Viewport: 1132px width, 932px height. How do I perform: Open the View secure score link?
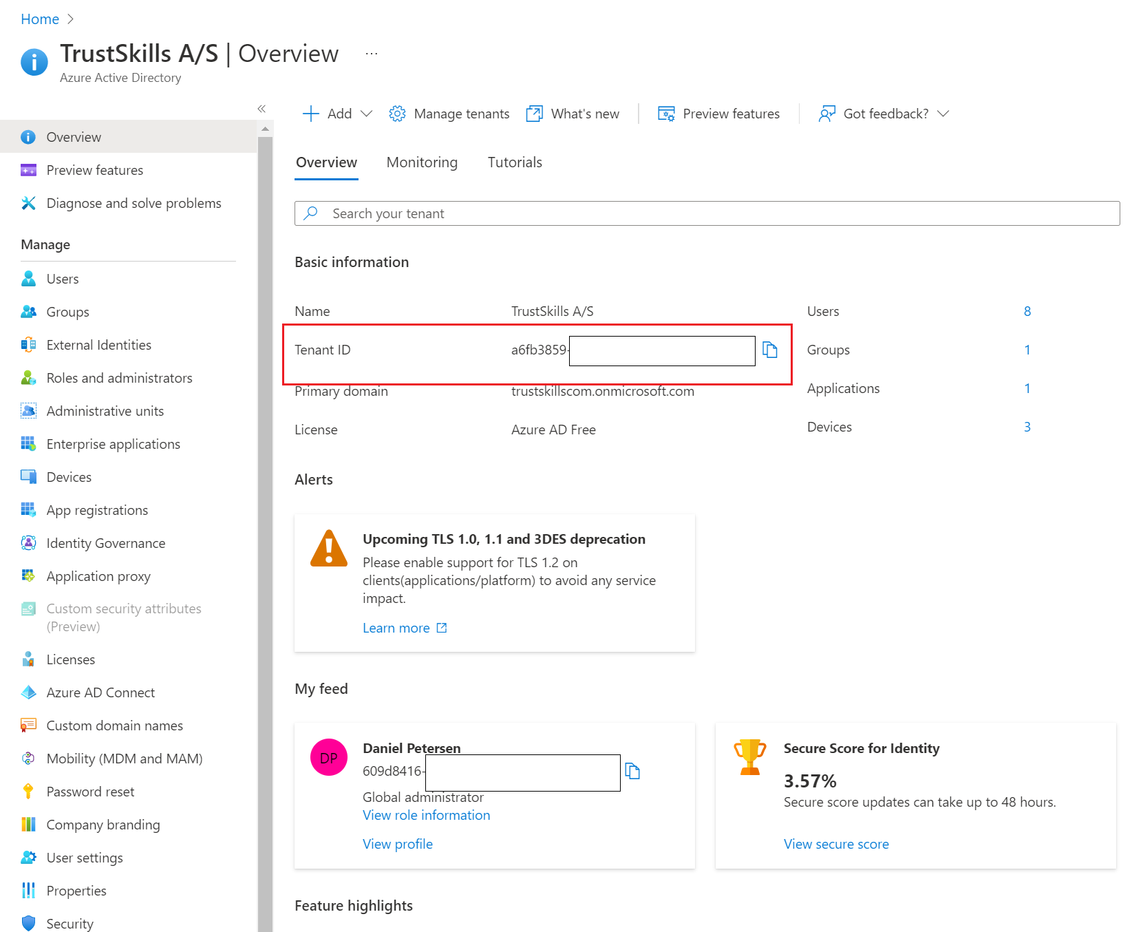836,844
